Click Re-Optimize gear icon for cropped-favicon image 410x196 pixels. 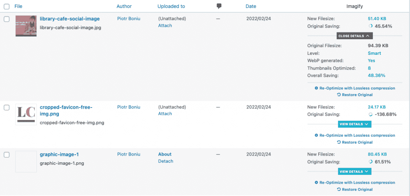point(316,135)
